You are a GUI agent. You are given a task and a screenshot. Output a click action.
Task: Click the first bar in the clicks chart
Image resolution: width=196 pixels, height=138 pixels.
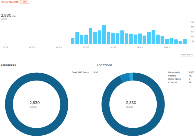click(73, 41)
